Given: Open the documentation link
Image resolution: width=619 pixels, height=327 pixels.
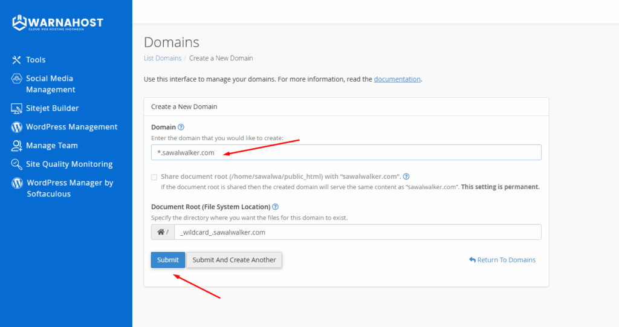Looking at the screenshot, I should point(397,79).
